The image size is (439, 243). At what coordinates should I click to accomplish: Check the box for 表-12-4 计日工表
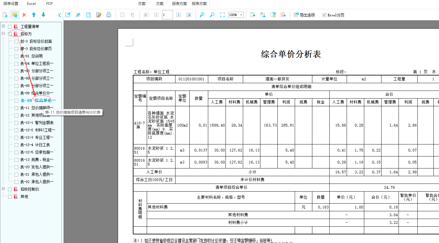(x=16, y=145)
